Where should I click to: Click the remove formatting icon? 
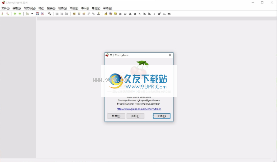[106, 14]
